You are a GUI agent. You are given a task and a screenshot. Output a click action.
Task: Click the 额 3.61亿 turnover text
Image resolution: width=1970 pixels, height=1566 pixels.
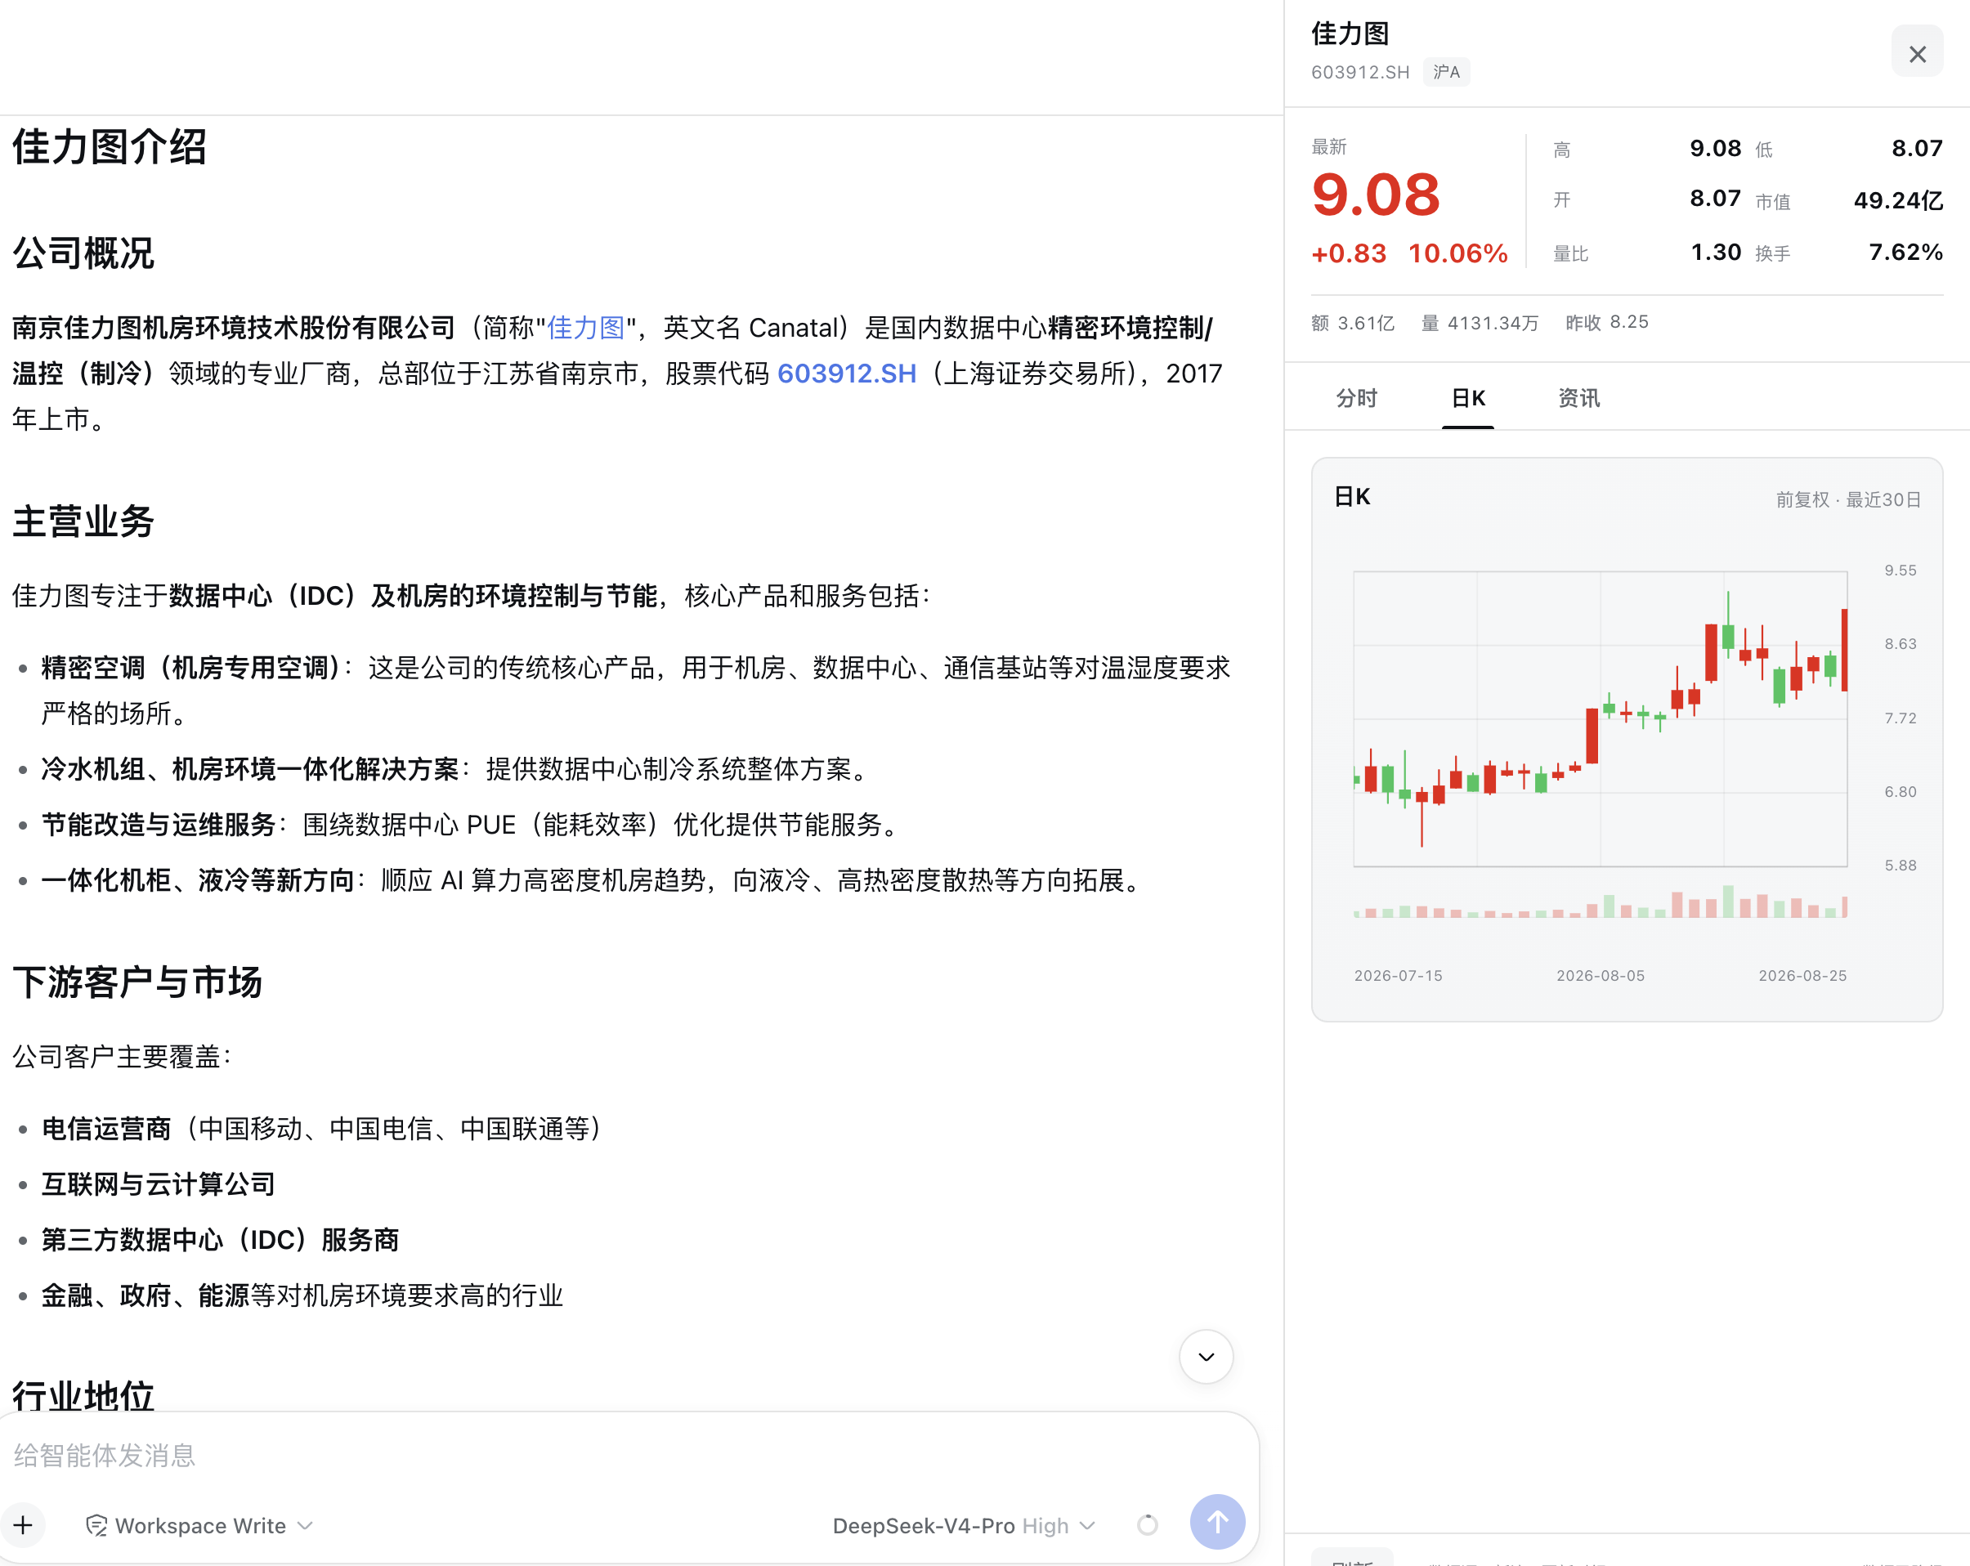tap(1352, 323)
